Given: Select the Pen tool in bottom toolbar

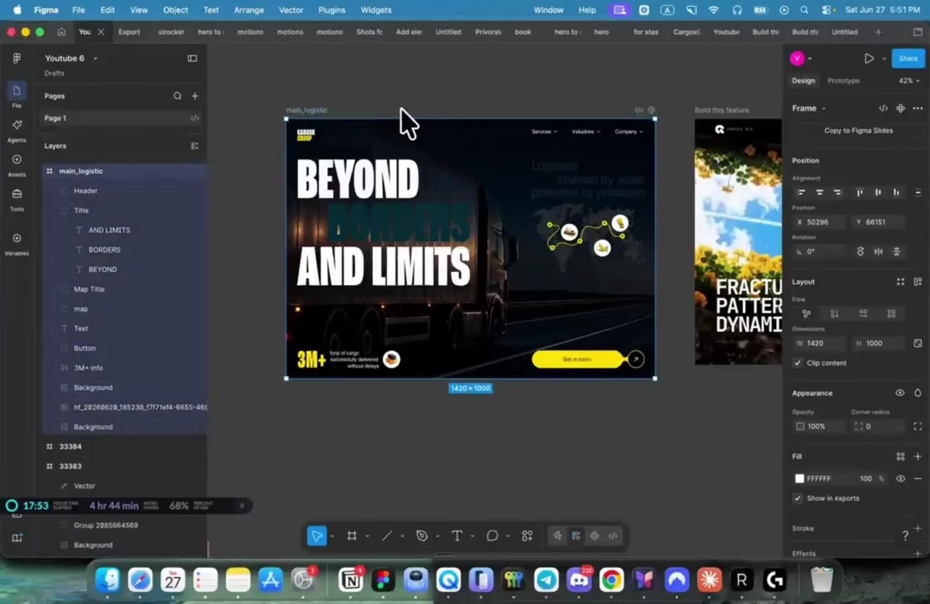Looking at the screenshot, I should 422,536.
